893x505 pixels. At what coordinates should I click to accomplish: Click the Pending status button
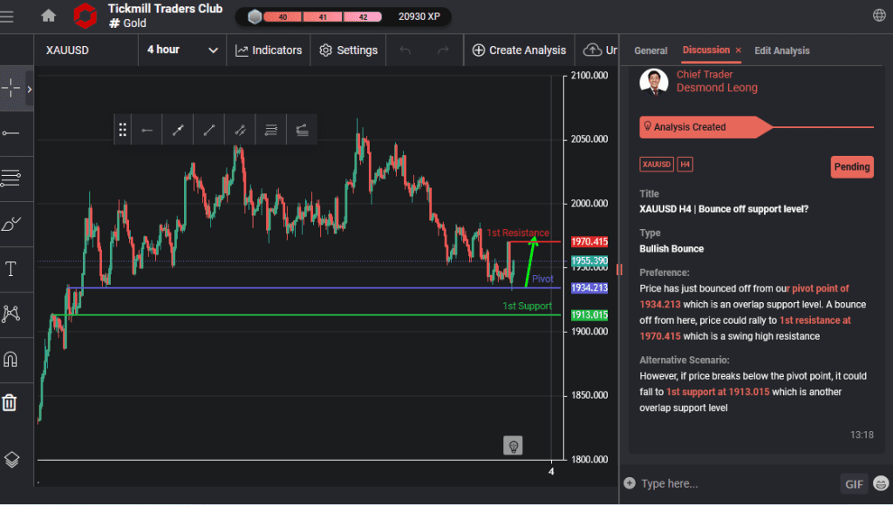pyautogui.click(x=851, y=167)
